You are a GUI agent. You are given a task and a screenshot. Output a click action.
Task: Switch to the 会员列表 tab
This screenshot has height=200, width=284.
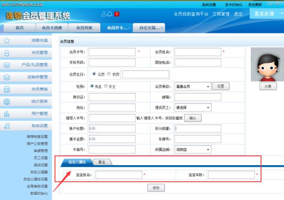(84, 28)
